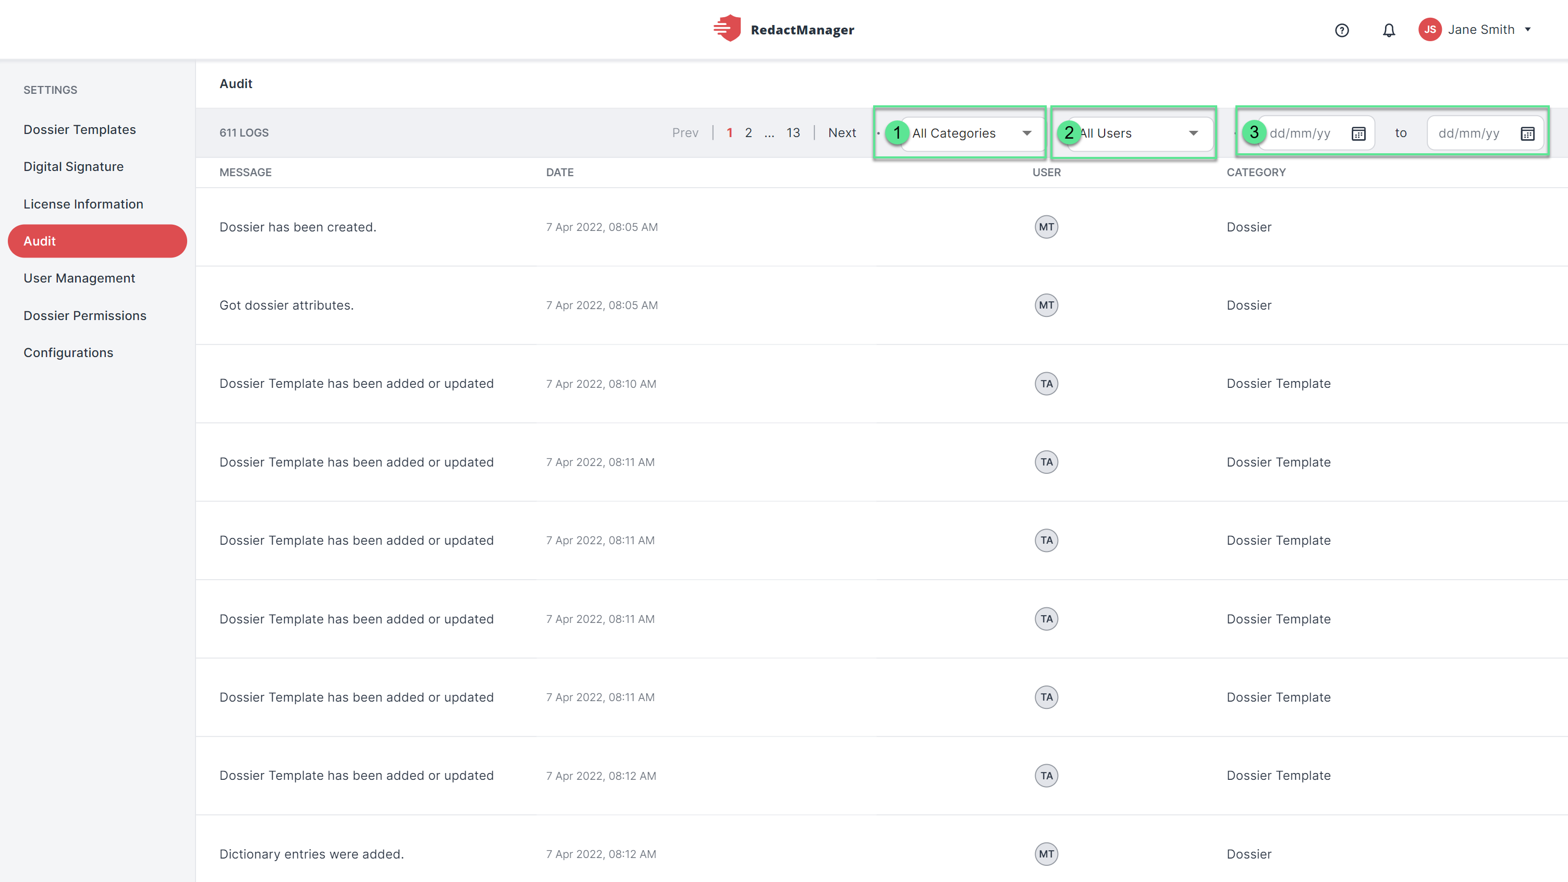
Task: Click the RedactManager logo icon
Action: (x=727, y=29)
